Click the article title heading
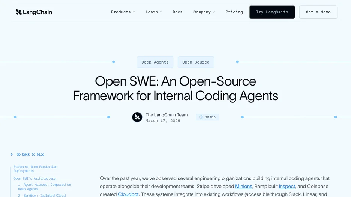Viewport: 351px width, 197px height. 175,88
